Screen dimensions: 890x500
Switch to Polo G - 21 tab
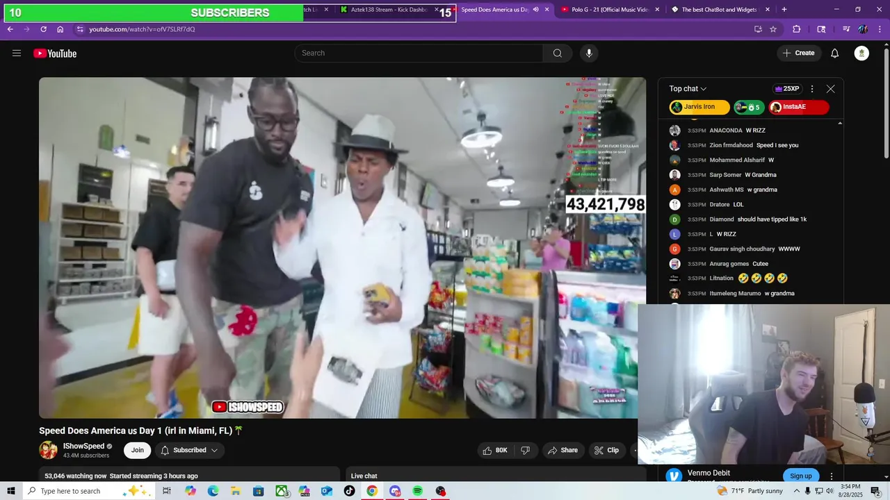pyautogui.click(x=610, y=10)
